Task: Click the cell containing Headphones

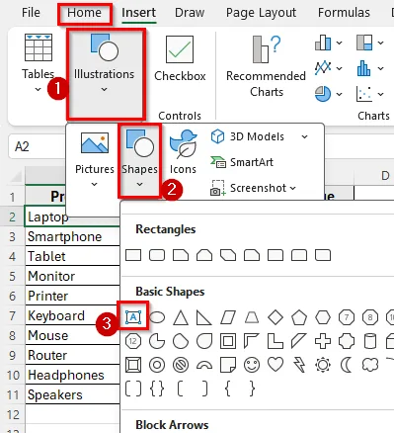Action: point(72,375)
